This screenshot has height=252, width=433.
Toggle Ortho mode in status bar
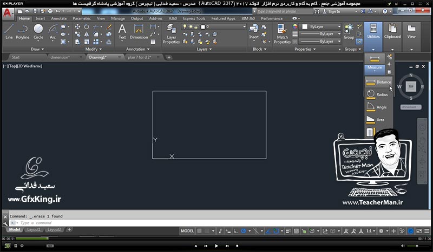[235, 231]
